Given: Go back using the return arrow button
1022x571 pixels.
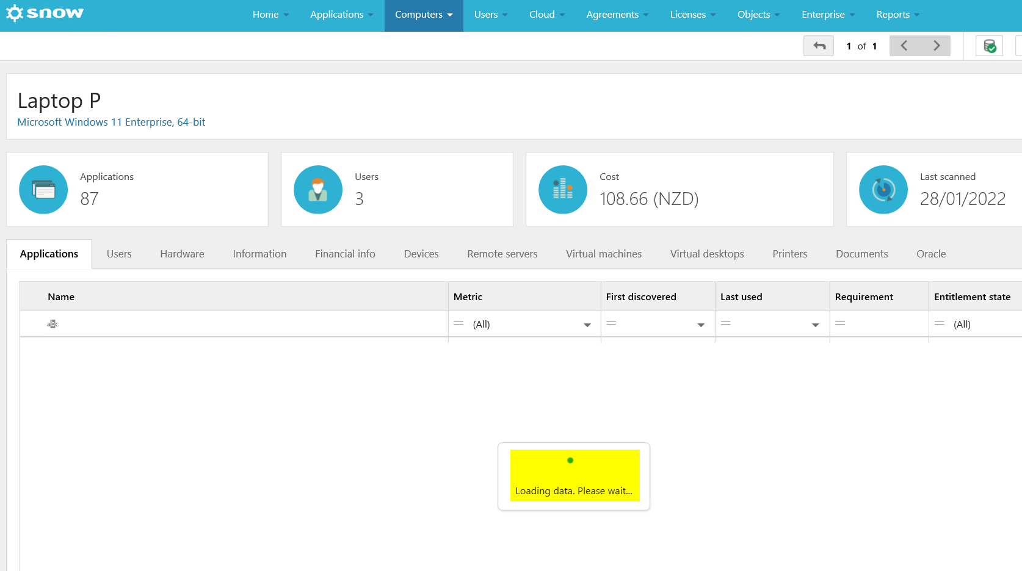Looking at the screenshot, I should [819, 46].
